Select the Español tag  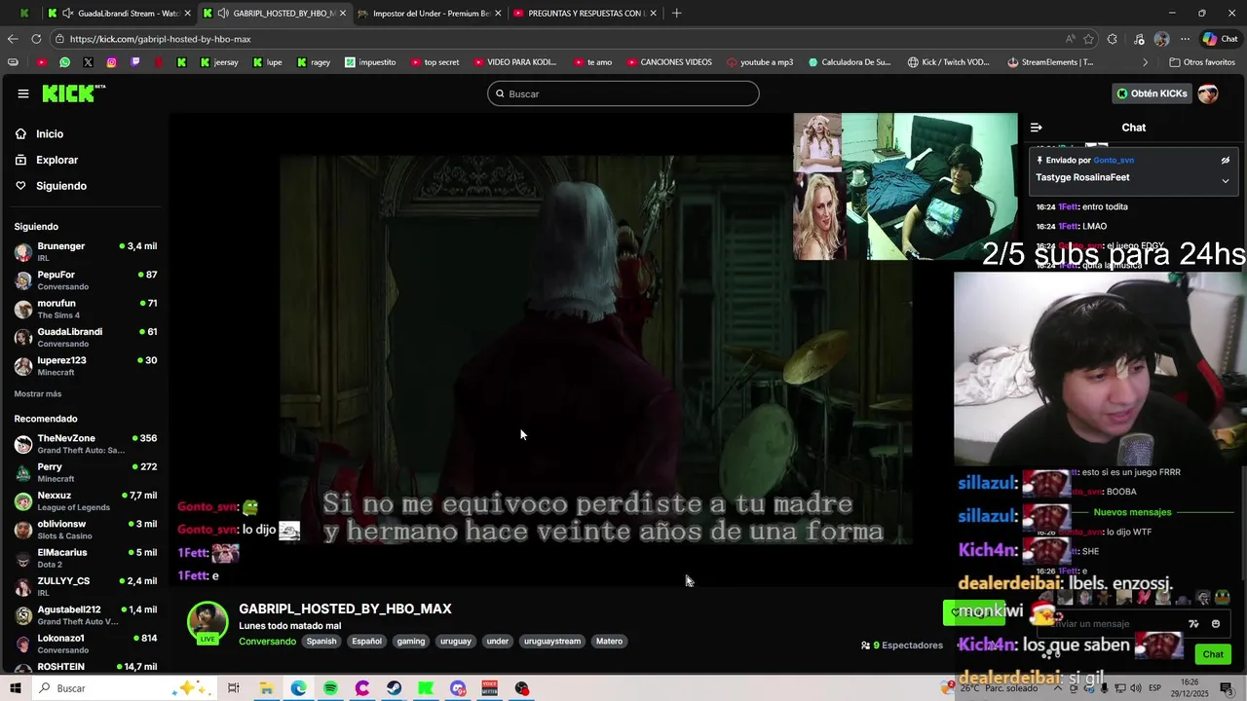pos(366,641)
